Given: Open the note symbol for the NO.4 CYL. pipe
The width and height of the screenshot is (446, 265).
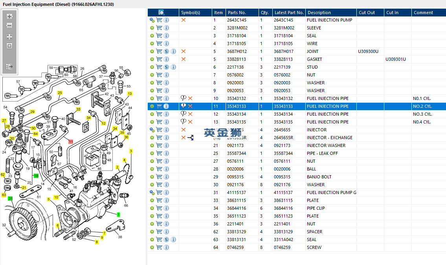Looking at the screenshot, I should 184,122.
